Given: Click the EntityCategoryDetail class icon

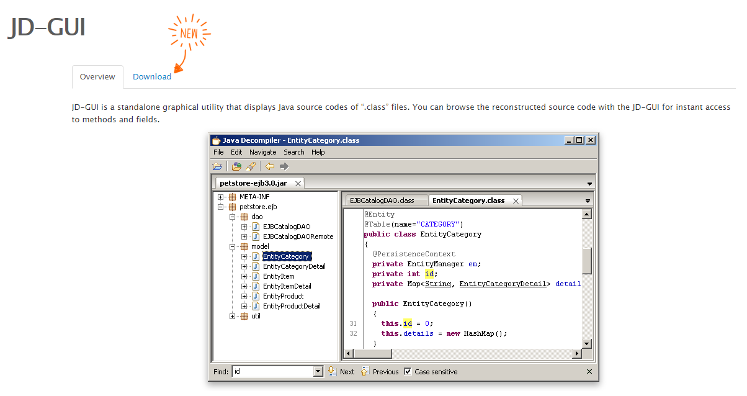Looking at the screenshot, I should pyautogui.click(x=256, y=266).
